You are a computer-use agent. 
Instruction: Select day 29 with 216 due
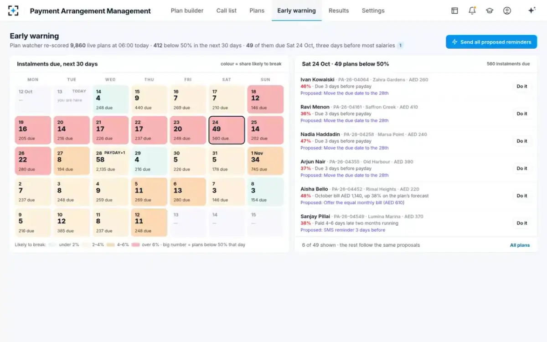click(x=149, y=161)
